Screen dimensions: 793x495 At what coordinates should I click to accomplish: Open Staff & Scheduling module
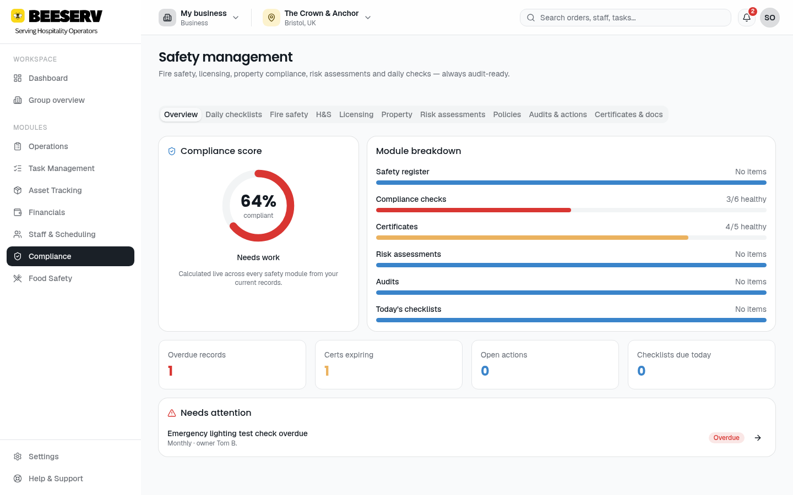70,234
